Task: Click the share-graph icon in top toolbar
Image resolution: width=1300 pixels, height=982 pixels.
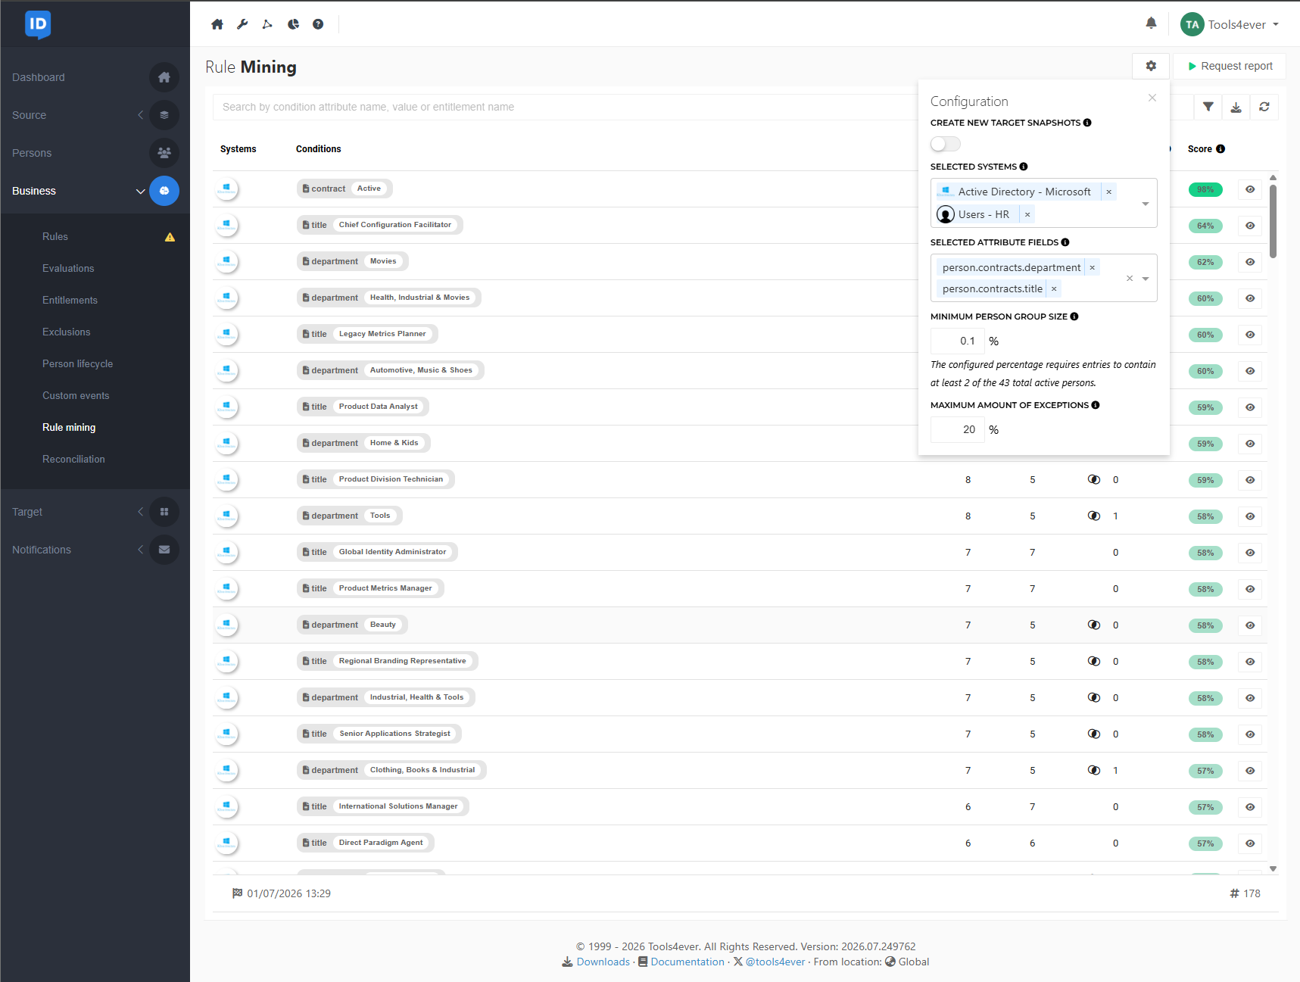Action: (267, 24)
